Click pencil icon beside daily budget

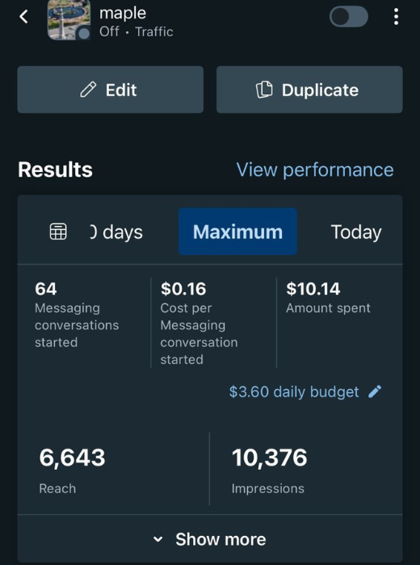375,391
